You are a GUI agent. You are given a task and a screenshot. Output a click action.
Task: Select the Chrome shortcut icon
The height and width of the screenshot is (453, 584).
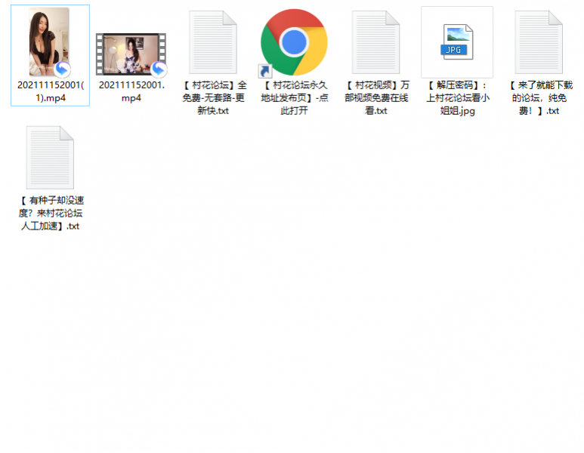click(294, 42)
